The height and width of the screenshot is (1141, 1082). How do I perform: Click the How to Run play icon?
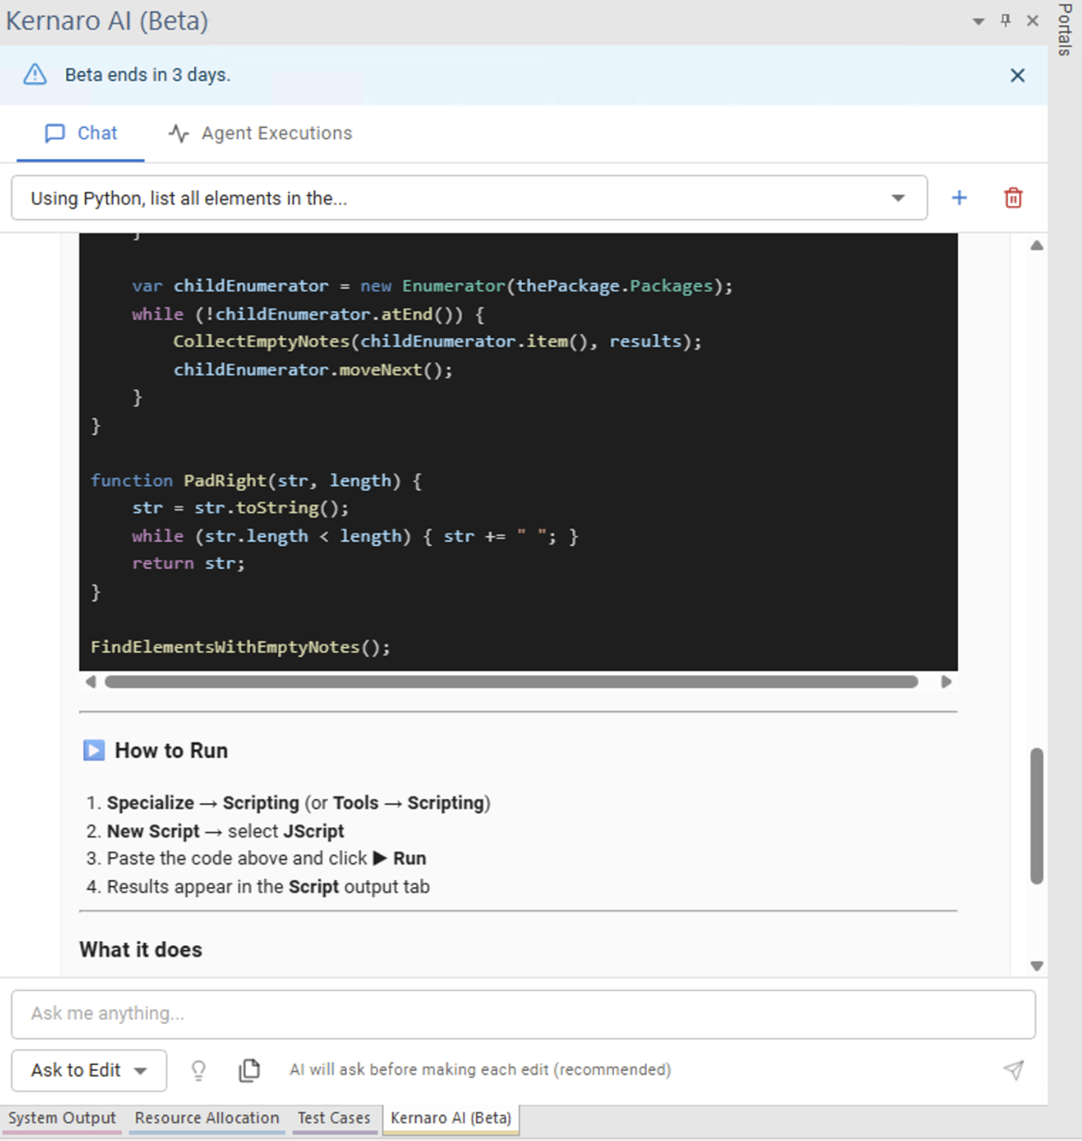tap(93, 750)
